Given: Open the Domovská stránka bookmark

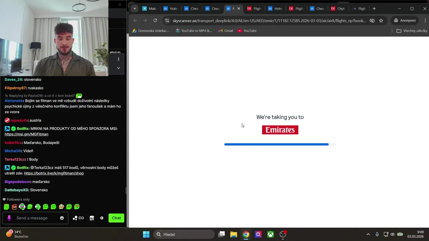Looking at the screenshot, I should (150, 31).
